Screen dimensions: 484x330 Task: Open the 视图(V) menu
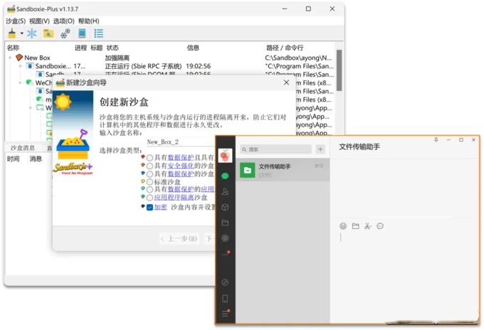click(39, 21)
